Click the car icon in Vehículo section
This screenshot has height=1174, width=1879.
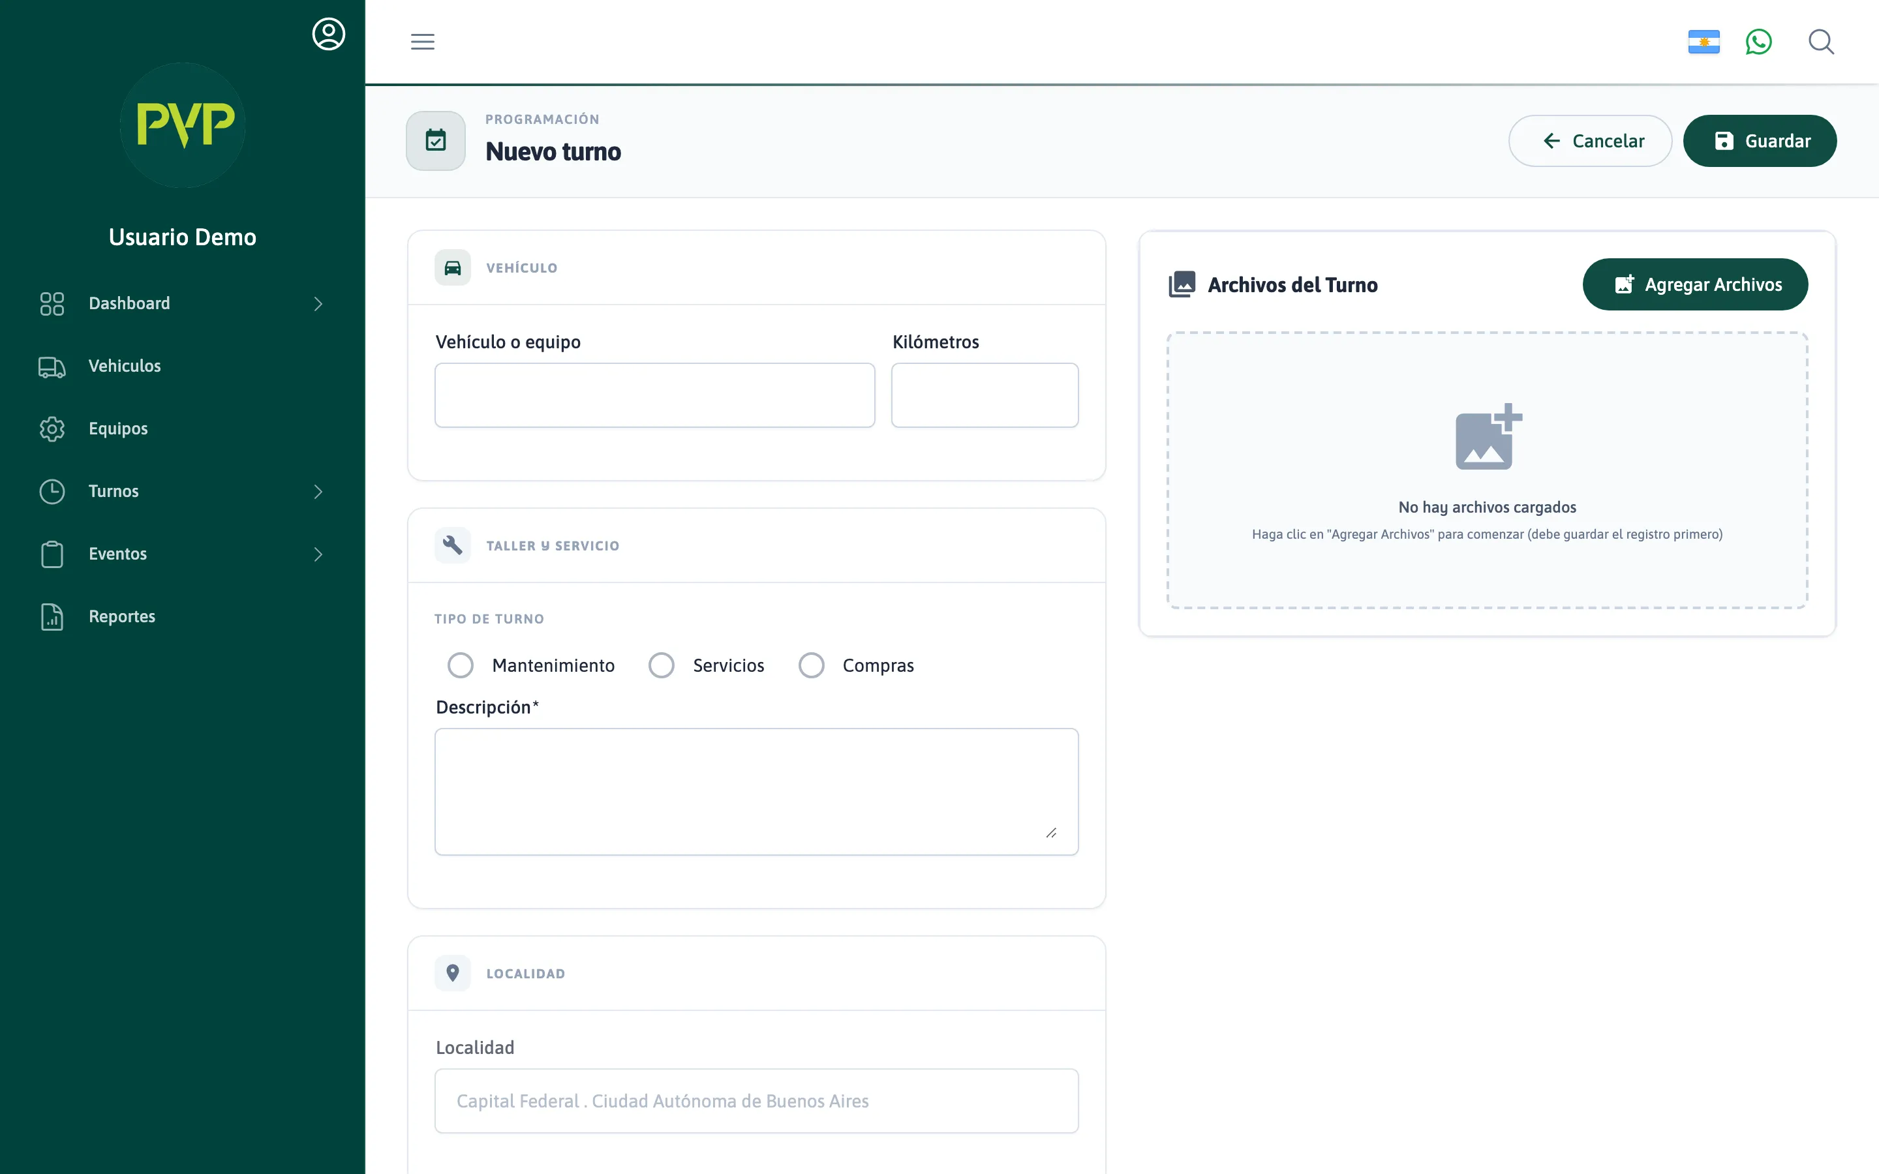pos(453,268)
